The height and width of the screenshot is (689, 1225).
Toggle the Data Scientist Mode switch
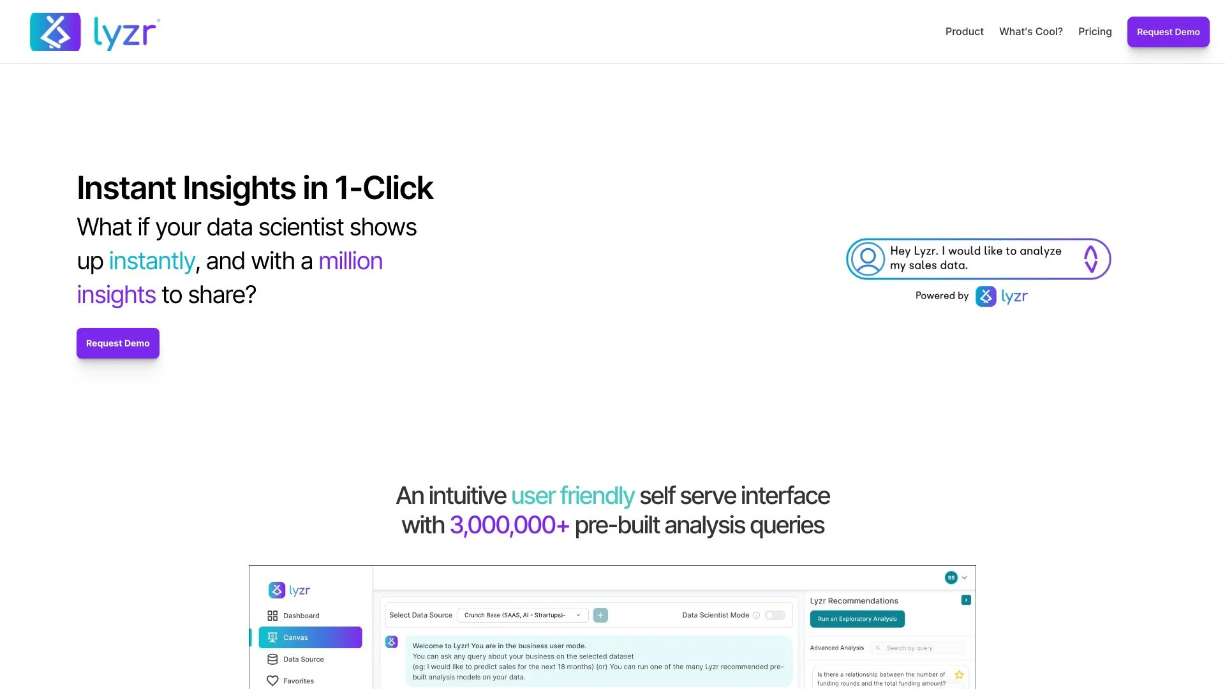click(x=774, y=615)
